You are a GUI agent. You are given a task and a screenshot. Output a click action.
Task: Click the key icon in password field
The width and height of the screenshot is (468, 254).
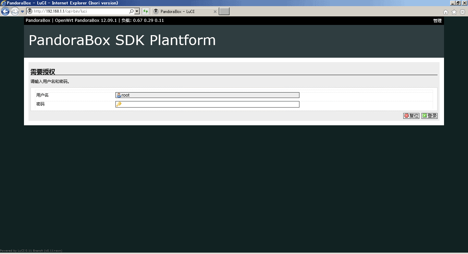tap(119, 104)
